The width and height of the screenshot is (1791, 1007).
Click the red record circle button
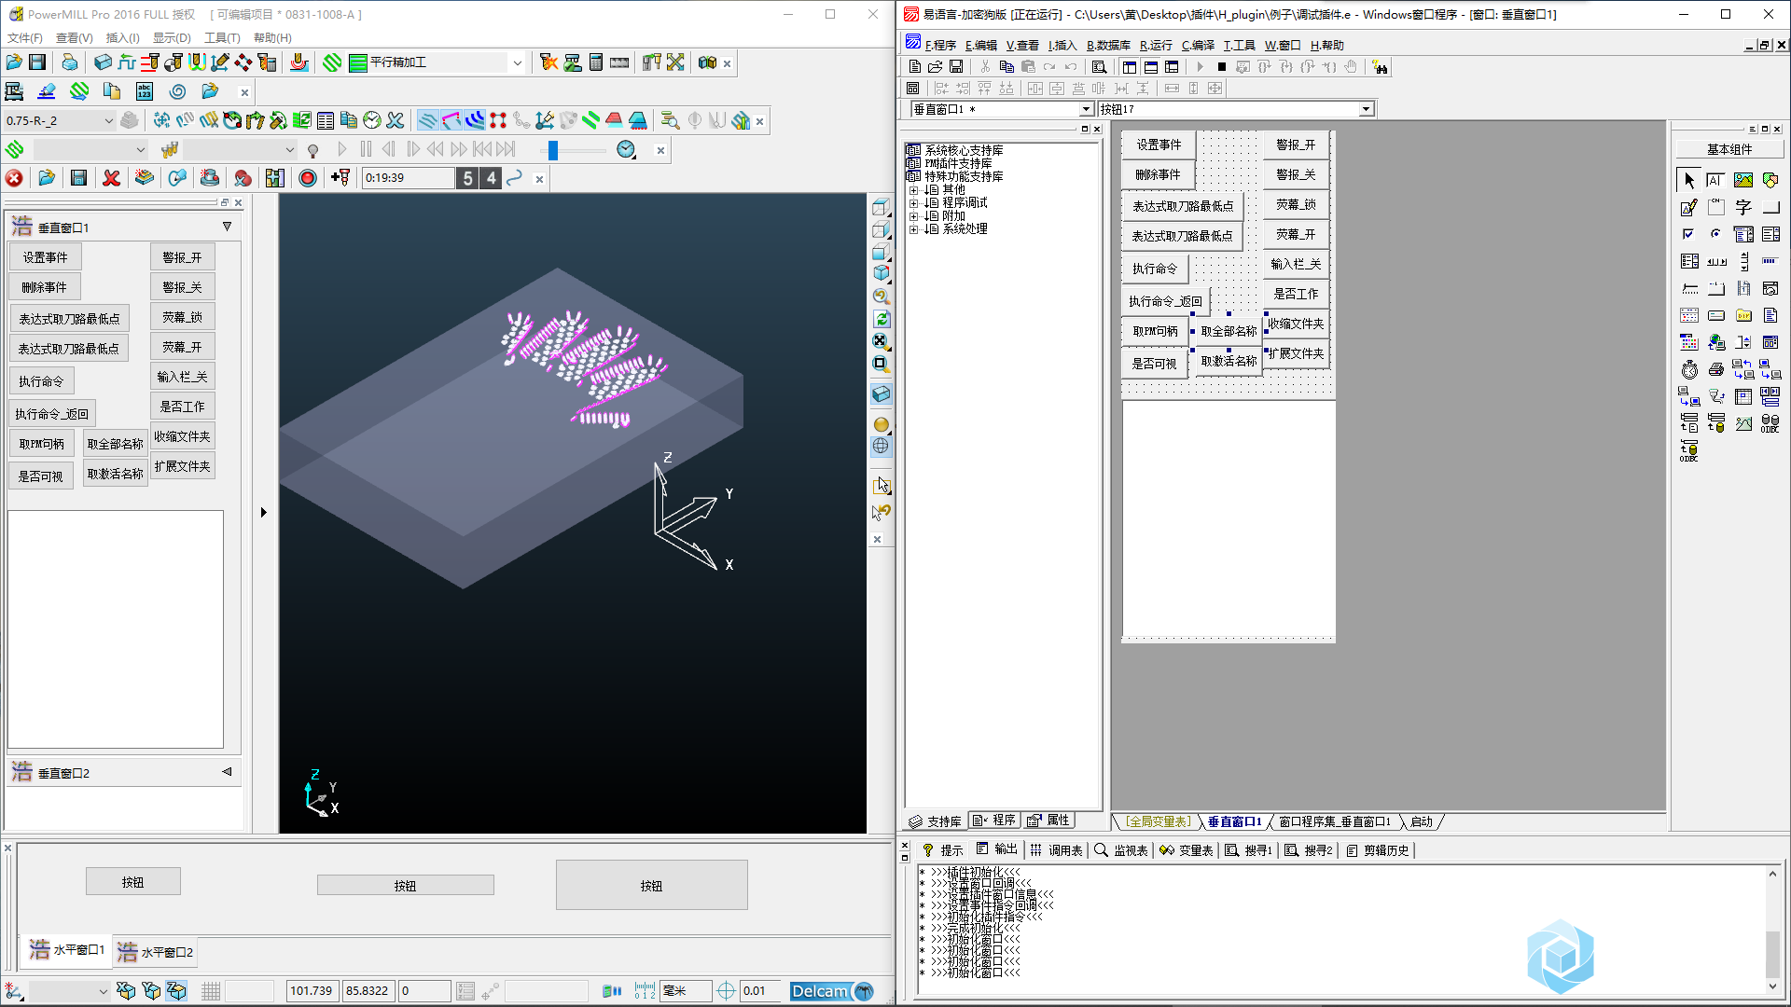click(x=308, y=178)
